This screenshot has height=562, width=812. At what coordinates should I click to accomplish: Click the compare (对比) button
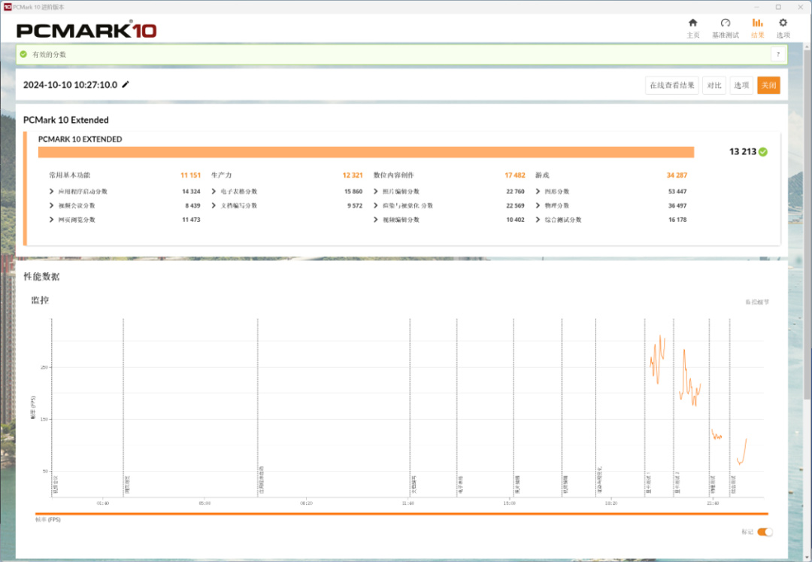pyautogui.click(x=714, y=86)
